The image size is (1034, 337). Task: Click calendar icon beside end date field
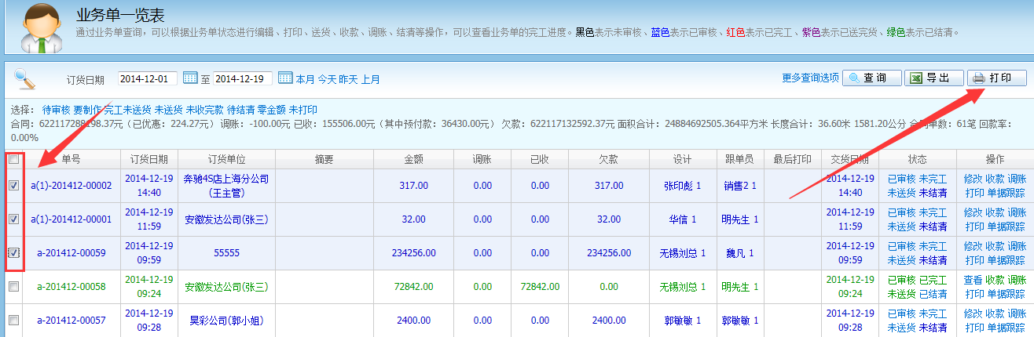[285, 78]
